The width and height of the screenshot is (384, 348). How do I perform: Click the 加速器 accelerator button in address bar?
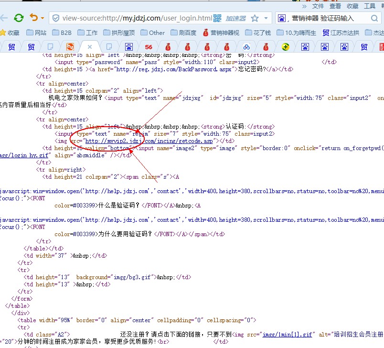point(236,18)
